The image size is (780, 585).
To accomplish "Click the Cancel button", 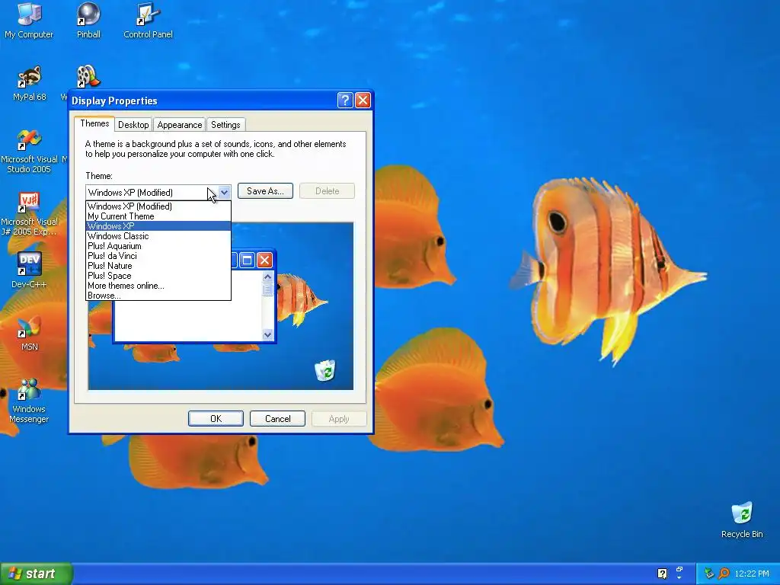I will [x=277, y=419].
